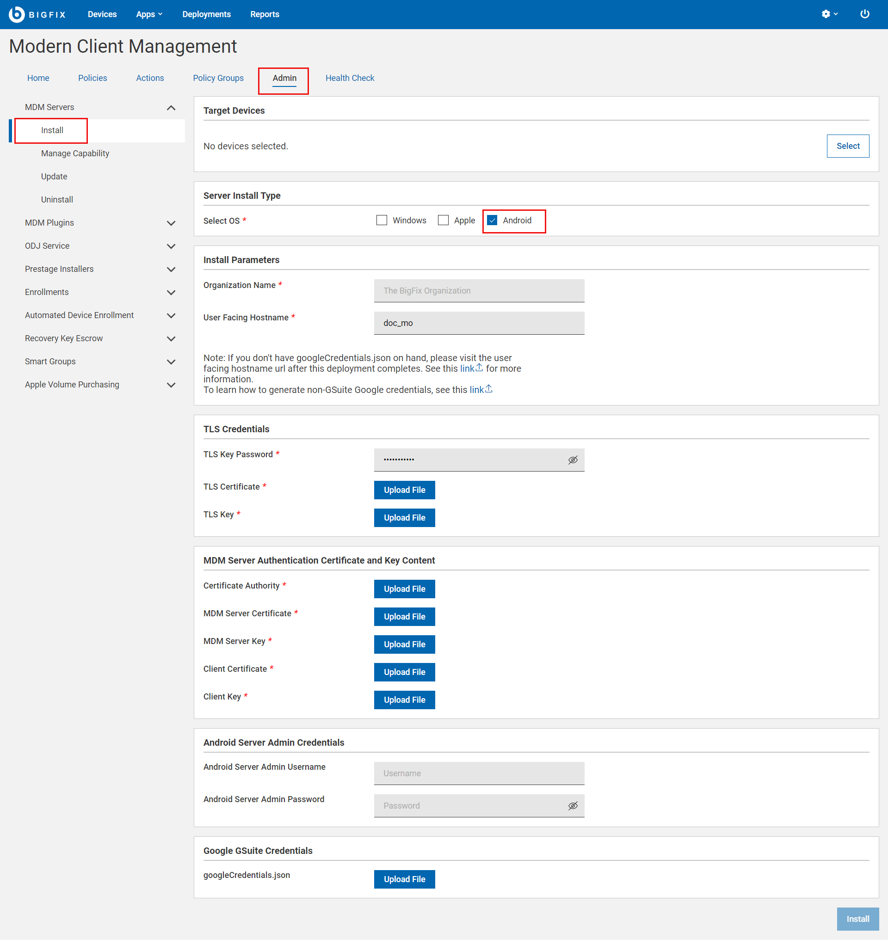
Task: Switch to the Health Check tab
Action: [x=350, y=78]
